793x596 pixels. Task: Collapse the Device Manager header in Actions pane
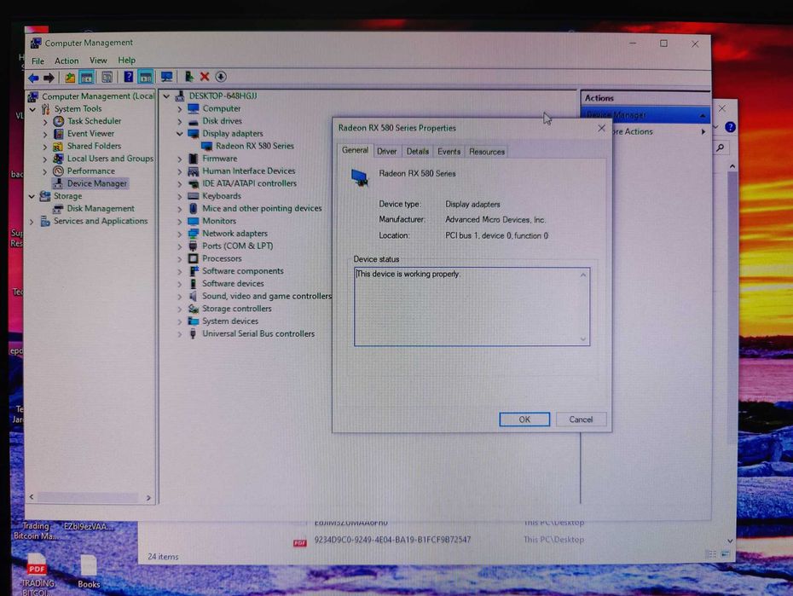click(x=703, y=116)
